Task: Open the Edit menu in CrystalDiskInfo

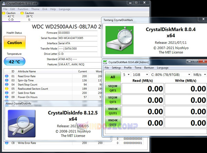Action: click(13, 9)
